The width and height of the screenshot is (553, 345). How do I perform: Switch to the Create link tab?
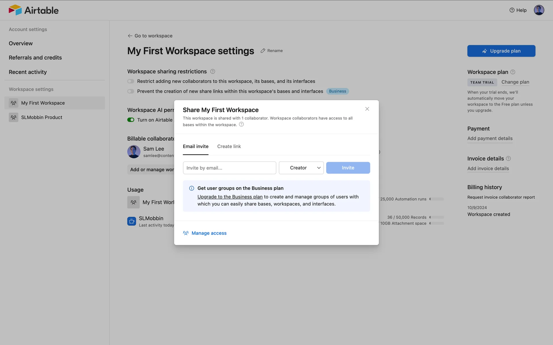tap(229, 146)
